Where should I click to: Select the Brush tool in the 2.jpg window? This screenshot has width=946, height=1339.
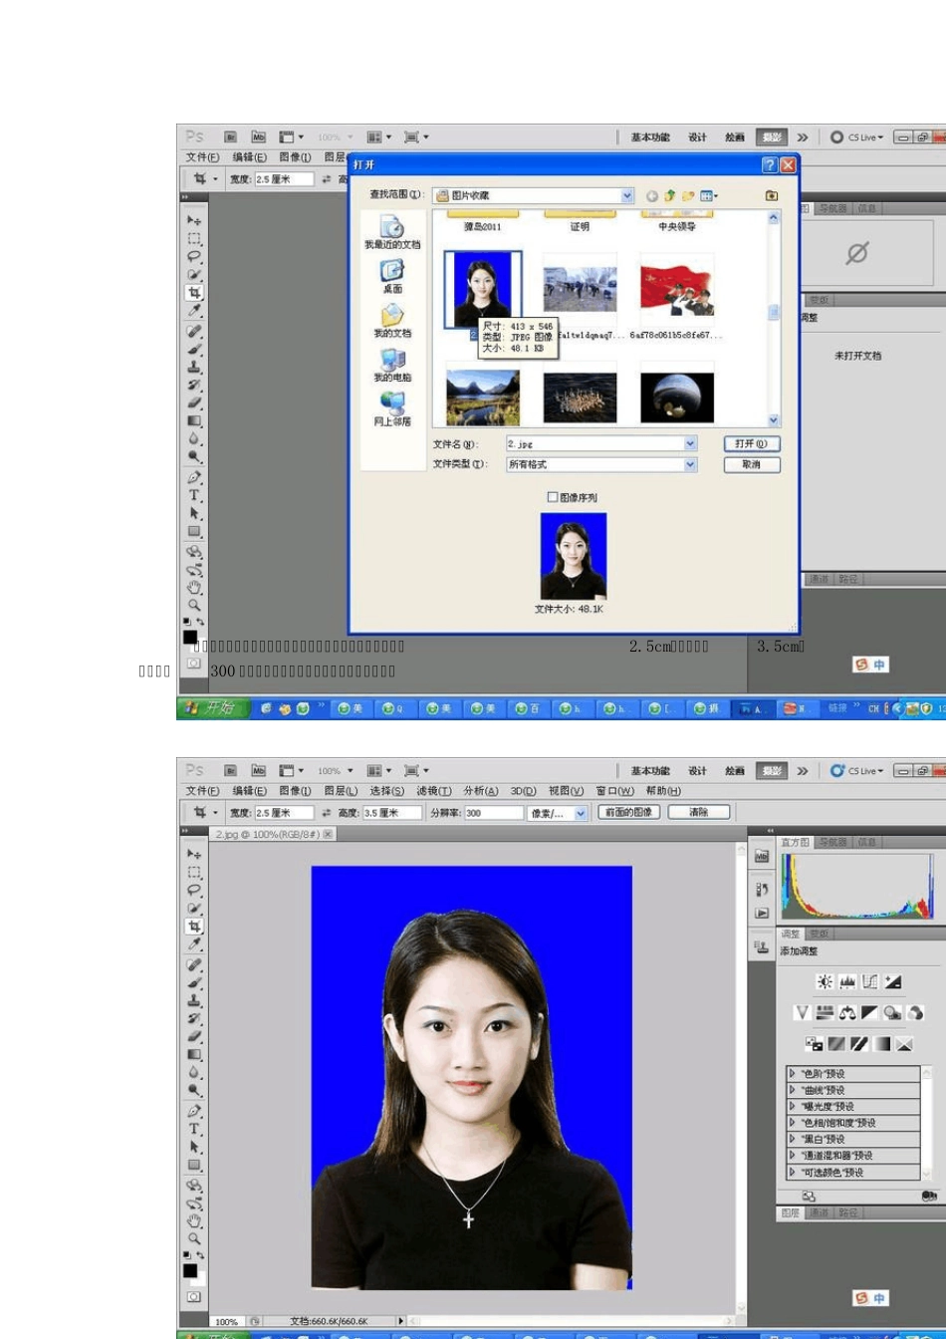point(194,981)
